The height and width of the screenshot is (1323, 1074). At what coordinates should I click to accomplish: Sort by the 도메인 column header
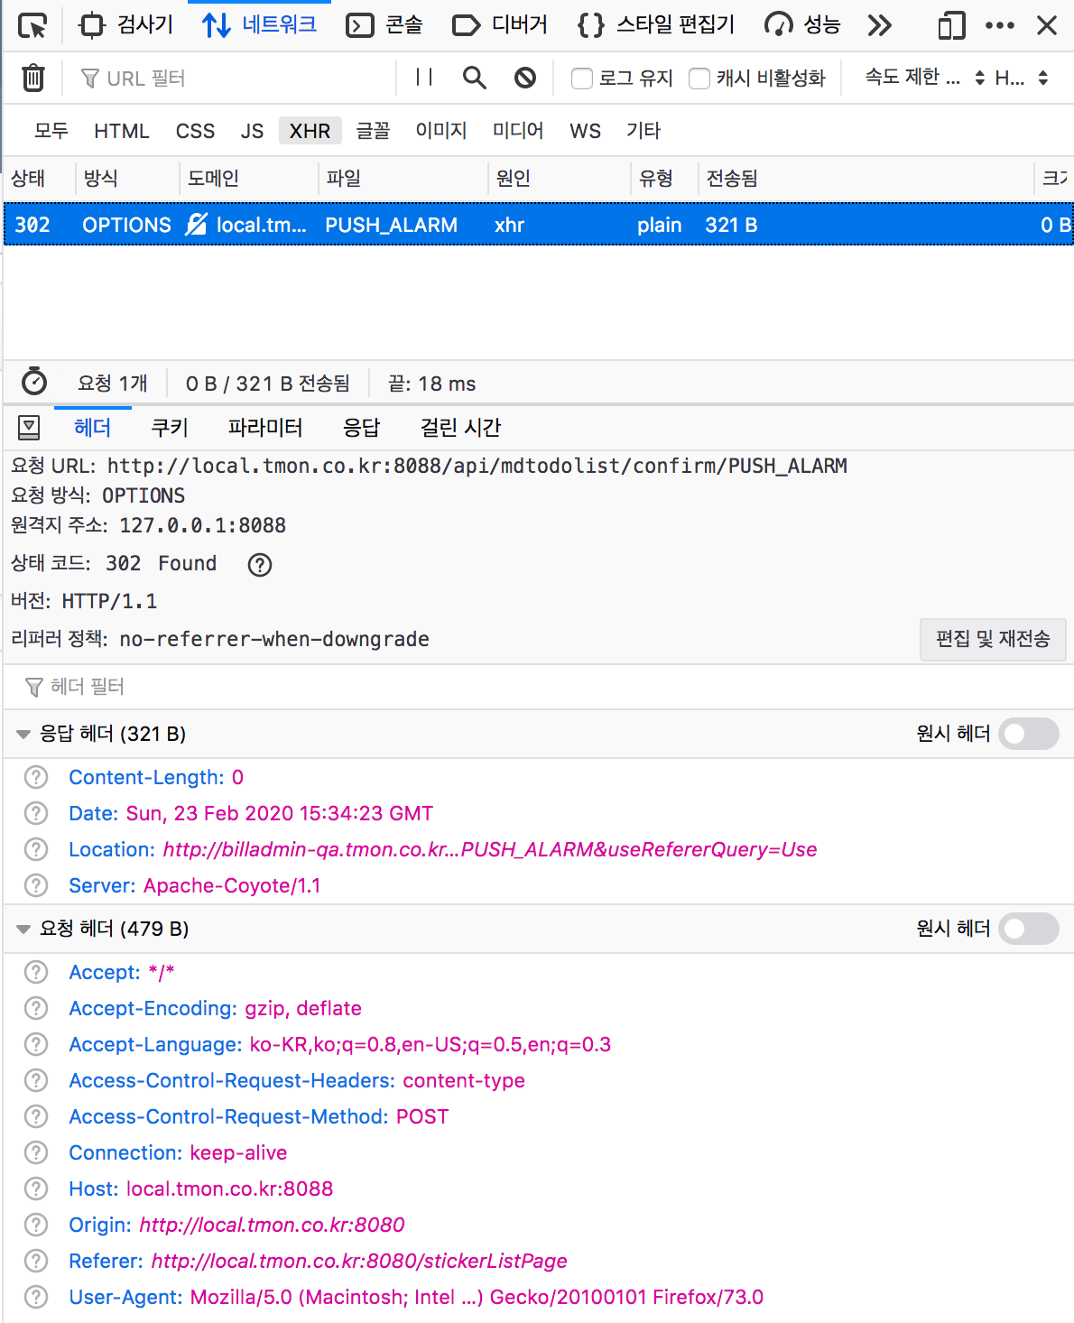click(x=248, y=179)
